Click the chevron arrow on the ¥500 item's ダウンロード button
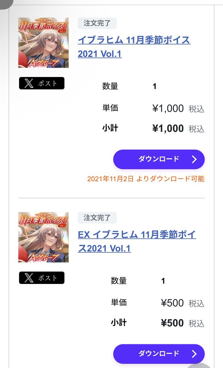 tap(194, 354)
